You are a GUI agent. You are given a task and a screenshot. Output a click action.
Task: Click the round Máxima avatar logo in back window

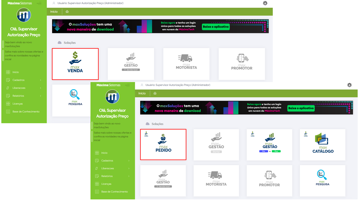pyautogui.click(x=24, y=15)
